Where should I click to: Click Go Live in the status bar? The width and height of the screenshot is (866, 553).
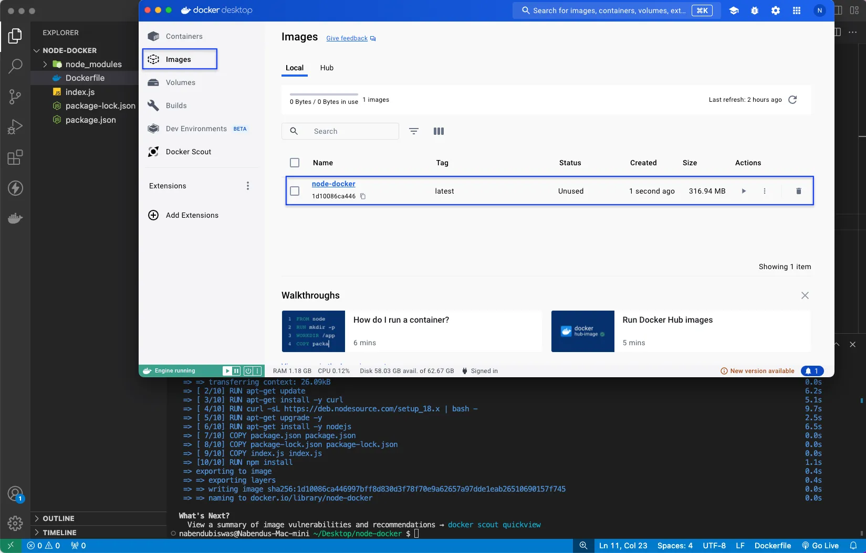(820, 546)
